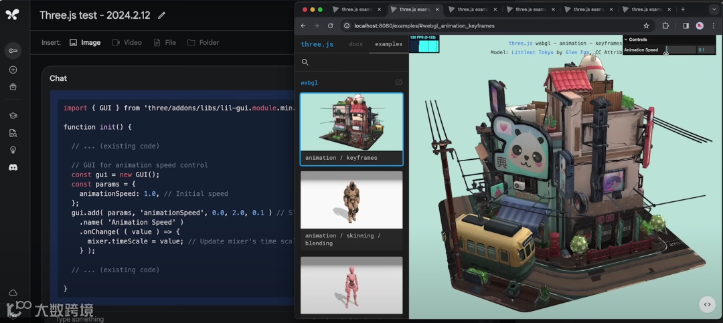723x323 pixels.
Task: Click the butterfly logo in the app sidebar
Action: click(13, 14)
